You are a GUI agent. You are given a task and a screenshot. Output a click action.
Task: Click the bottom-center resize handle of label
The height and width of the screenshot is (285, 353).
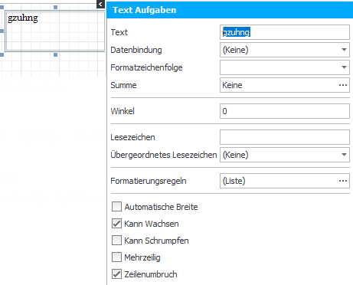tap(55, 54)
